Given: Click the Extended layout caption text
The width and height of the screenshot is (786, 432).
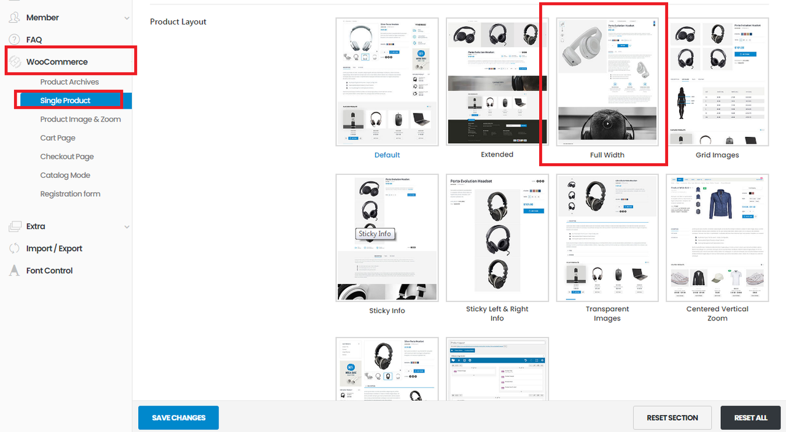Looking at the screenshot, I should pos(497,155).
